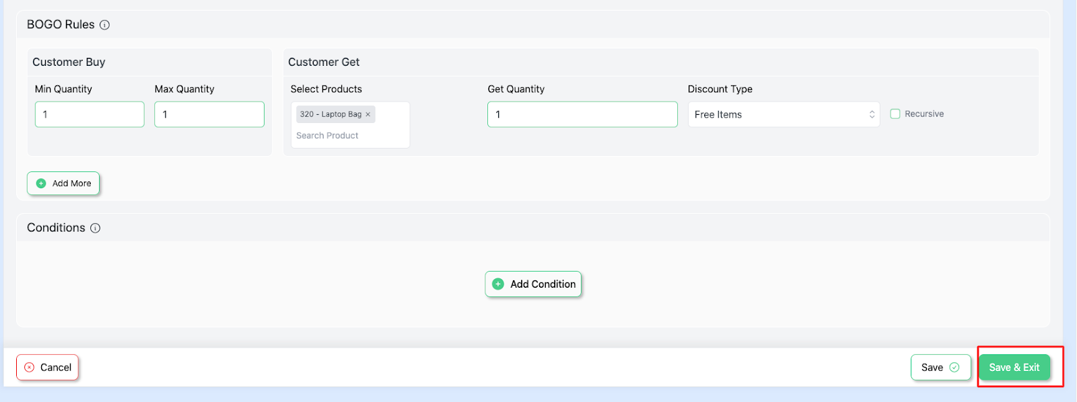Click the Search Product field
Viewport: 1077px width, 402px height.
click(x=350, y=136)
